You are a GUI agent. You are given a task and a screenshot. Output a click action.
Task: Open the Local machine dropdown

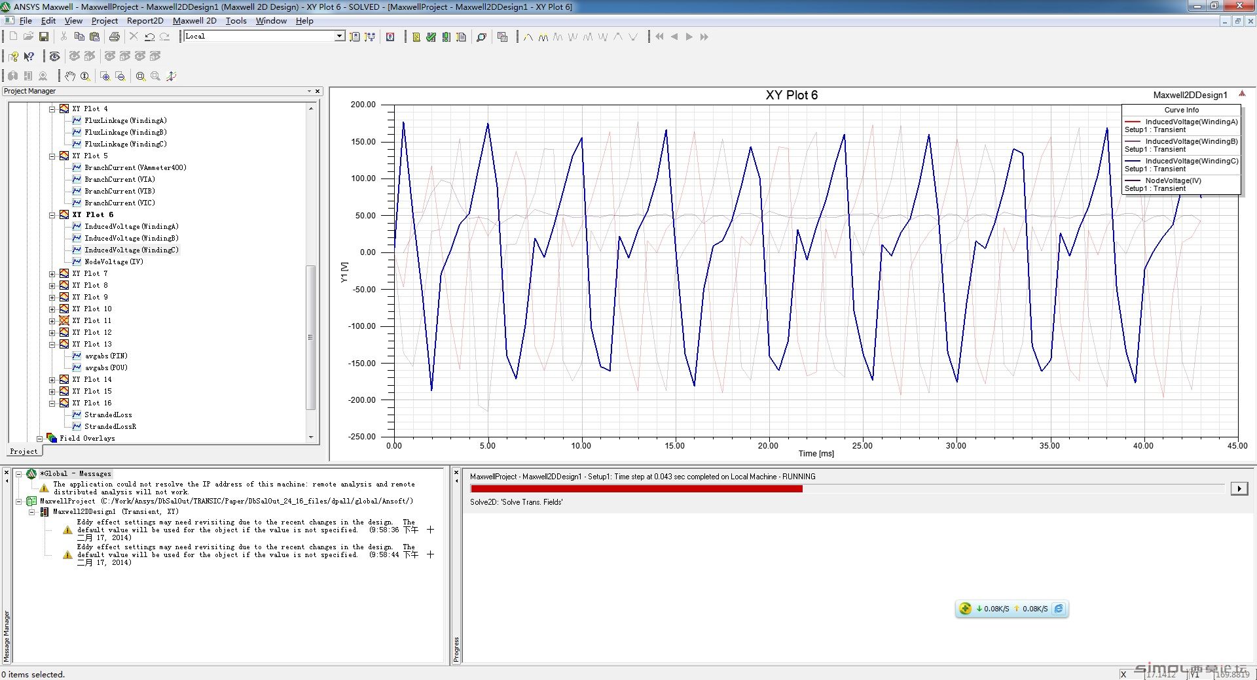[340, 36]
